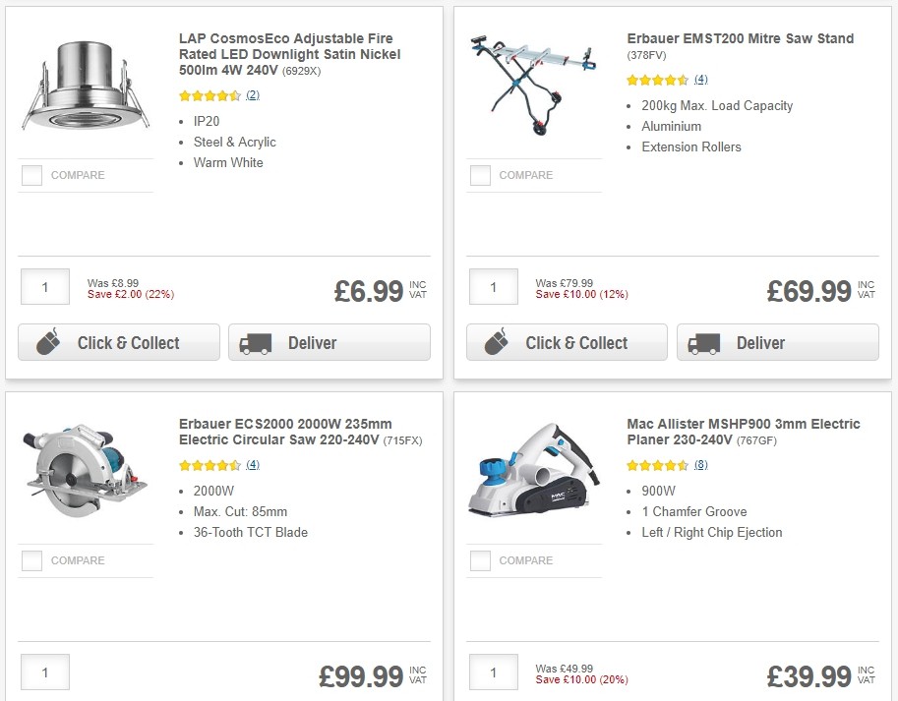This screenshot has width=898, height=701.
Task: Click the quantity field for the circular saw
Action: coord(44,672)
